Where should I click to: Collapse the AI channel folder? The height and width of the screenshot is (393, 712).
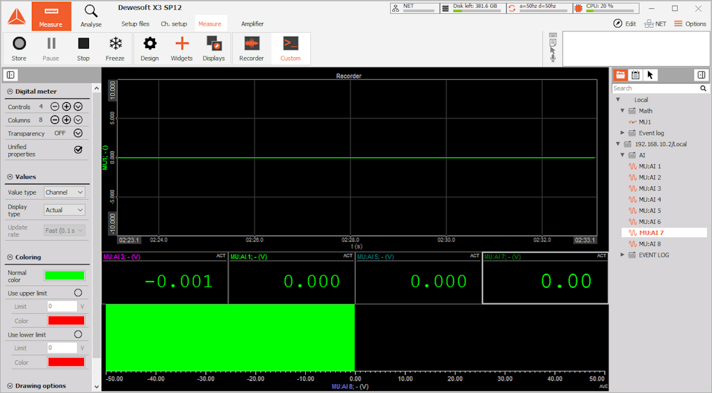[x=622, y=155]
